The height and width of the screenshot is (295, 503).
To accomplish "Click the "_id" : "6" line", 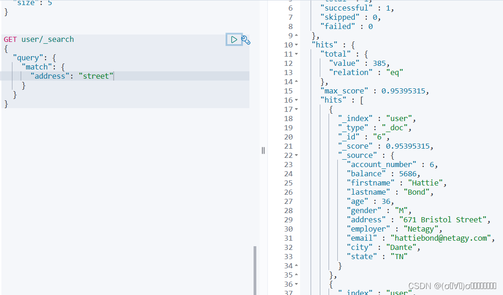I will pyautogui.click(x=364, y=137).
